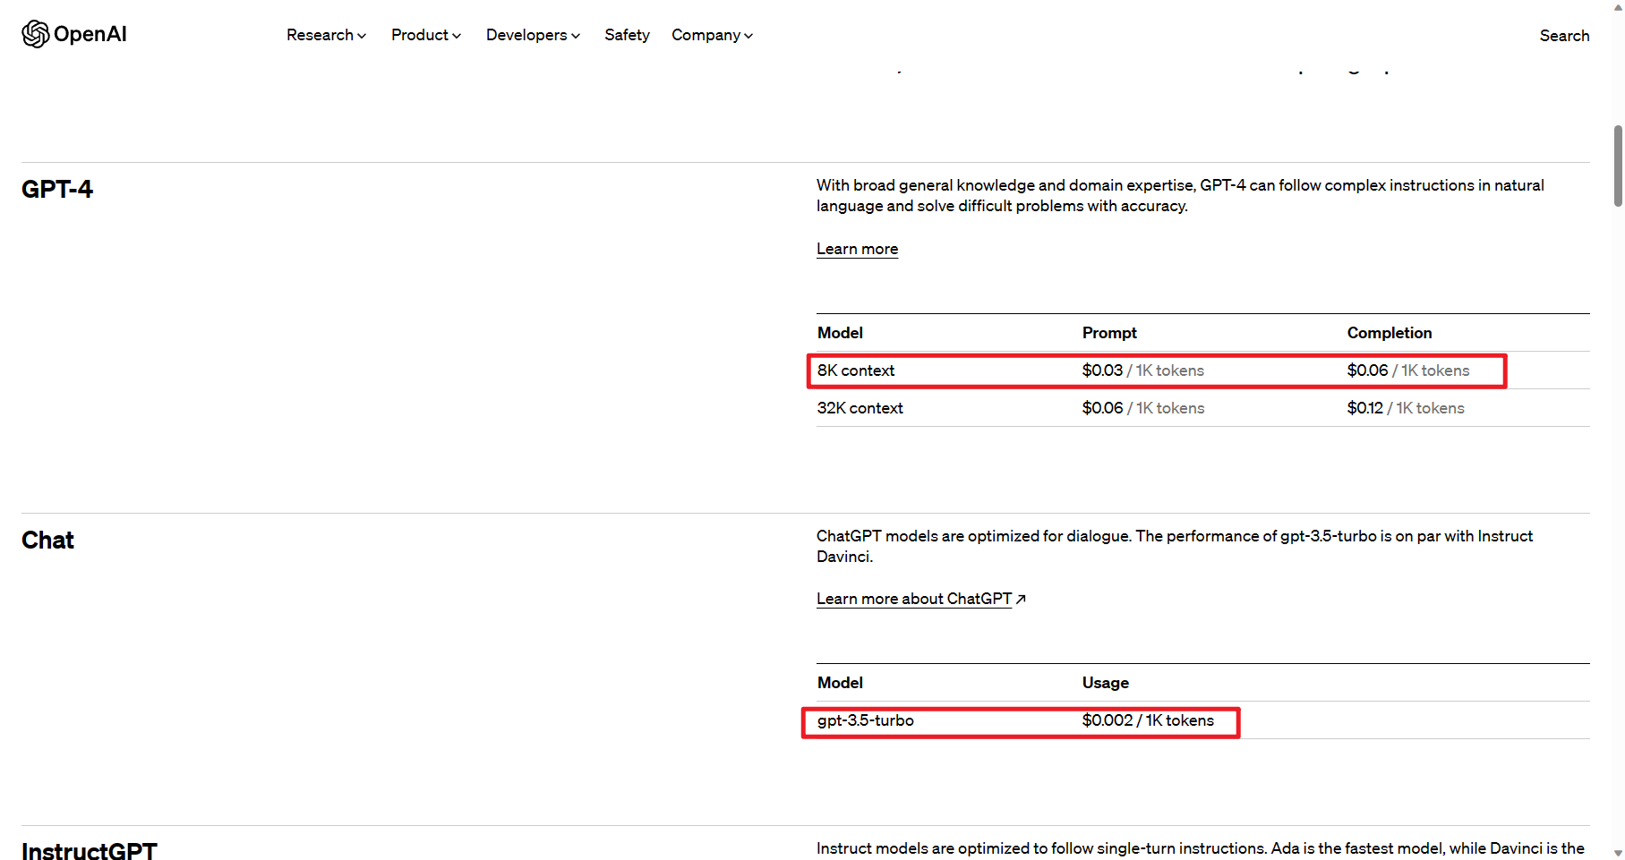The image size is (1625, 860).
Task: Follow the GPT-4 Learn more link
Action: point(857,249)
